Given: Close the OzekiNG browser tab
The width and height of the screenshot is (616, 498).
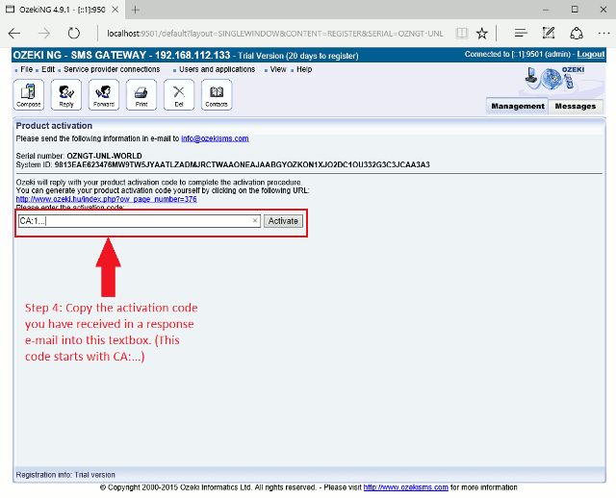Looking at the screenshot, I should [x=115, y=10].
